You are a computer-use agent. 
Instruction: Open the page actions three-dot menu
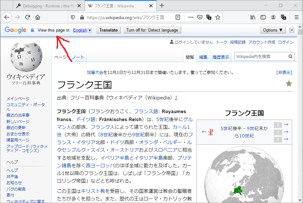tap(191, 18)
